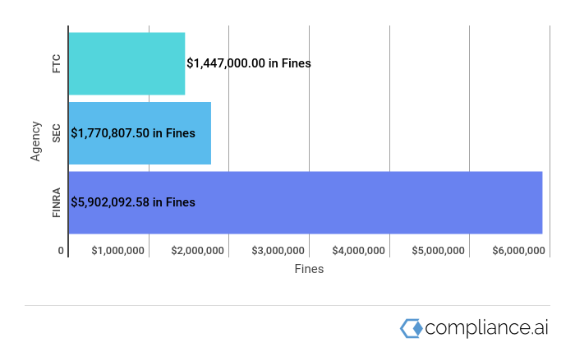Screen dimensions: 575x352
Task: Click the SEC axis label
Action: pyautogui.click(x=56, y=133)
